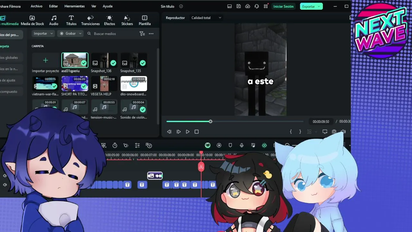Select the tension-music audio clip
This screenshot has height=232, width=412.
[x=104, y=107]
